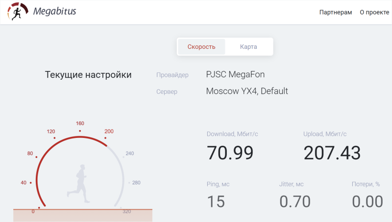Select the Moscow YX4, Default server

point(247,91)
